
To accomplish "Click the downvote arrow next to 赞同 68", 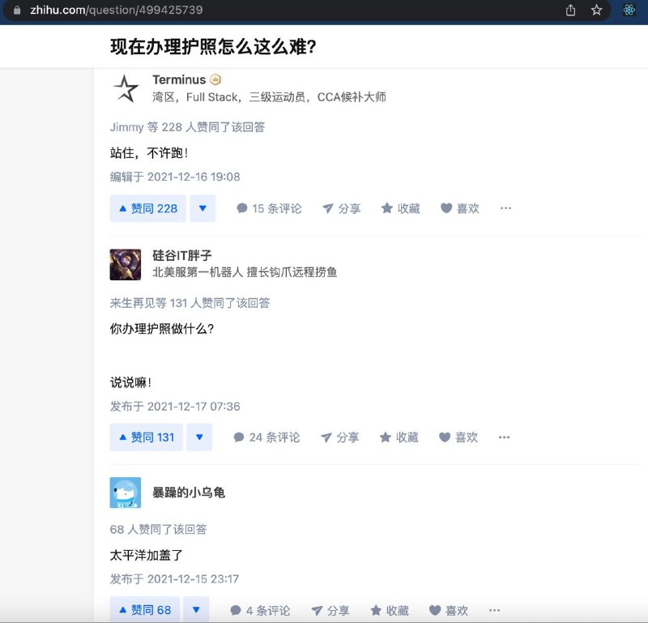I will (197, 610).
